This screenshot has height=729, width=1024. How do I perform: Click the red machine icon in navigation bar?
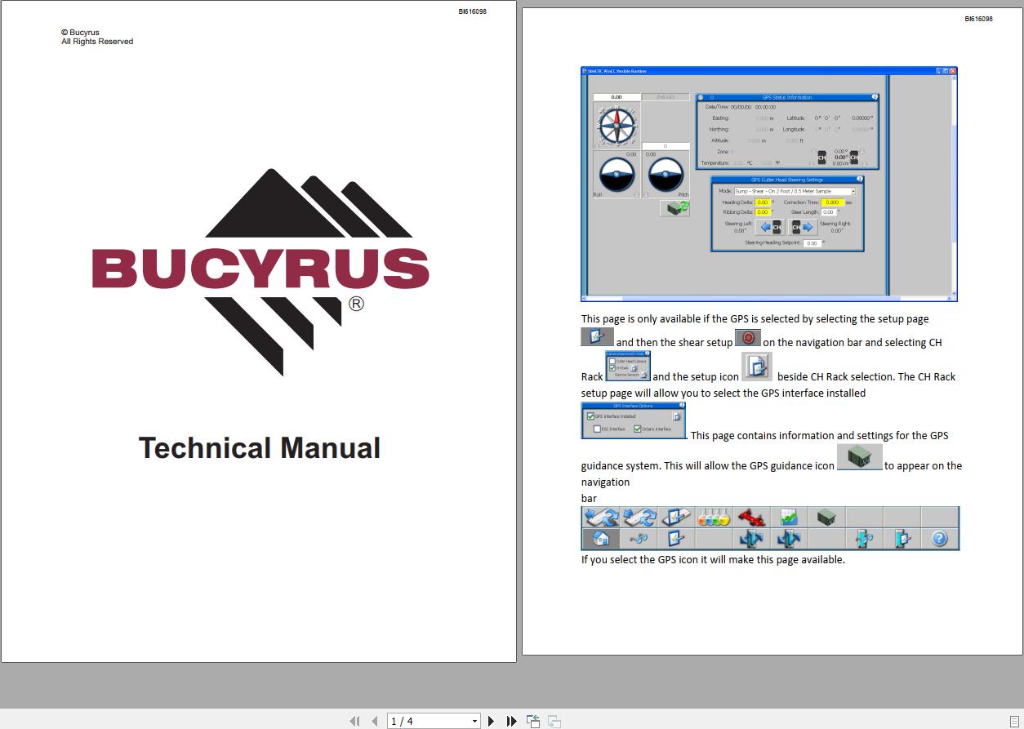click(750, 518)
